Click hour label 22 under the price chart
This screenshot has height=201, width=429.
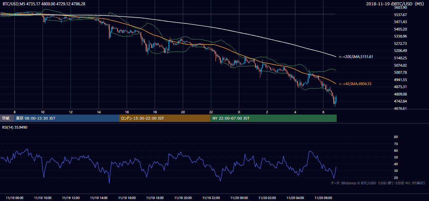[x=211, y=112]
